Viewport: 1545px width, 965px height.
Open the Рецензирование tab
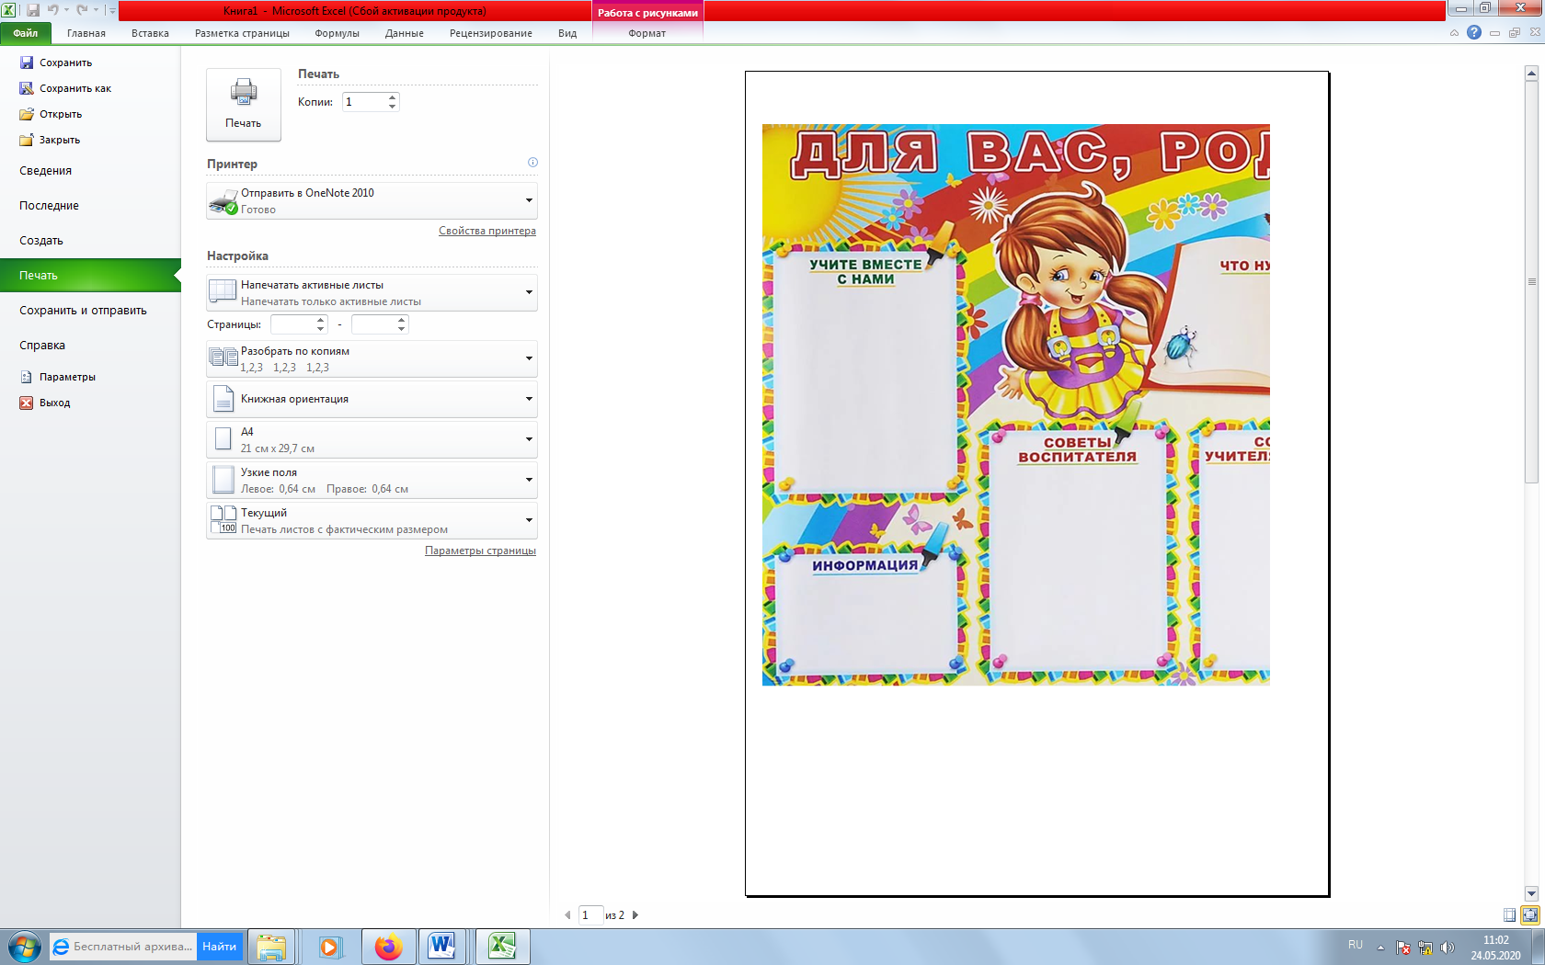(x=491, y=33)
